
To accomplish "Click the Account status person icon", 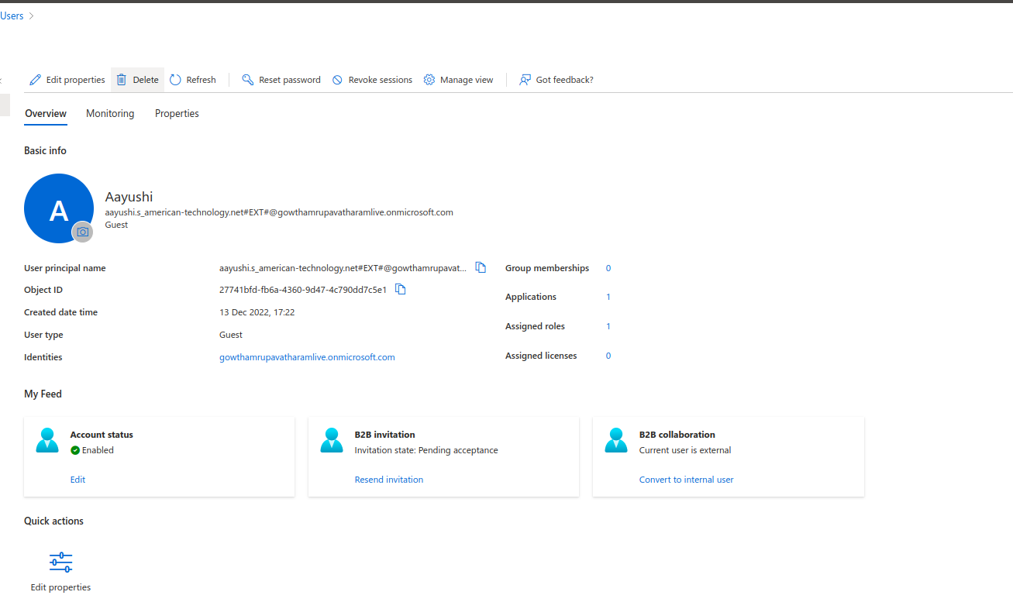I will (47, 439).
